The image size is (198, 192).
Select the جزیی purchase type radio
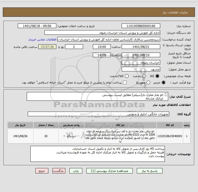163,82
